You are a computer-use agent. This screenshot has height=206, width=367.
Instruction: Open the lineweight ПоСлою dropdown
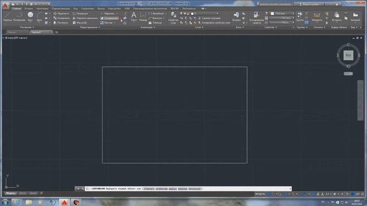tap(282, 18)
